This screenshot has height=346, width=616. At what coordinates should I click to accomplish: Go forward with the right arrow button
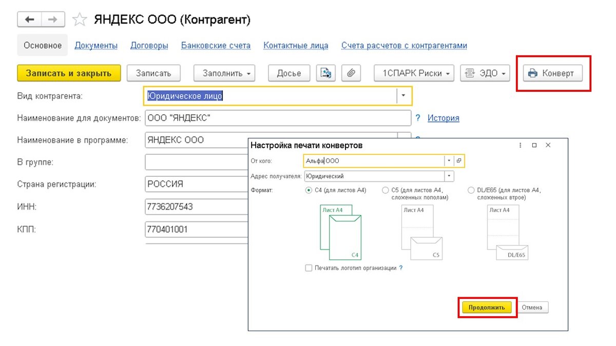(53, 19)
